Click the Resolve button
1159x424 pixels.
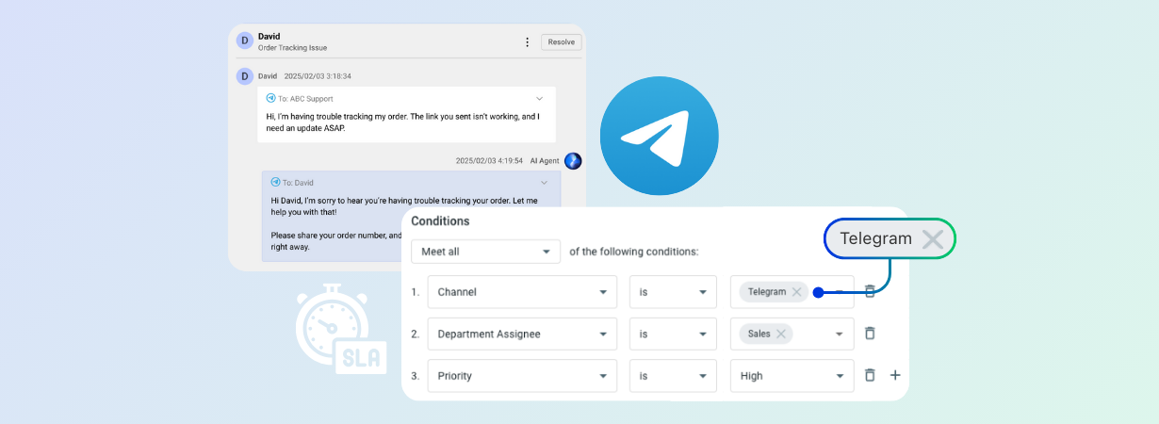point(561,42)
